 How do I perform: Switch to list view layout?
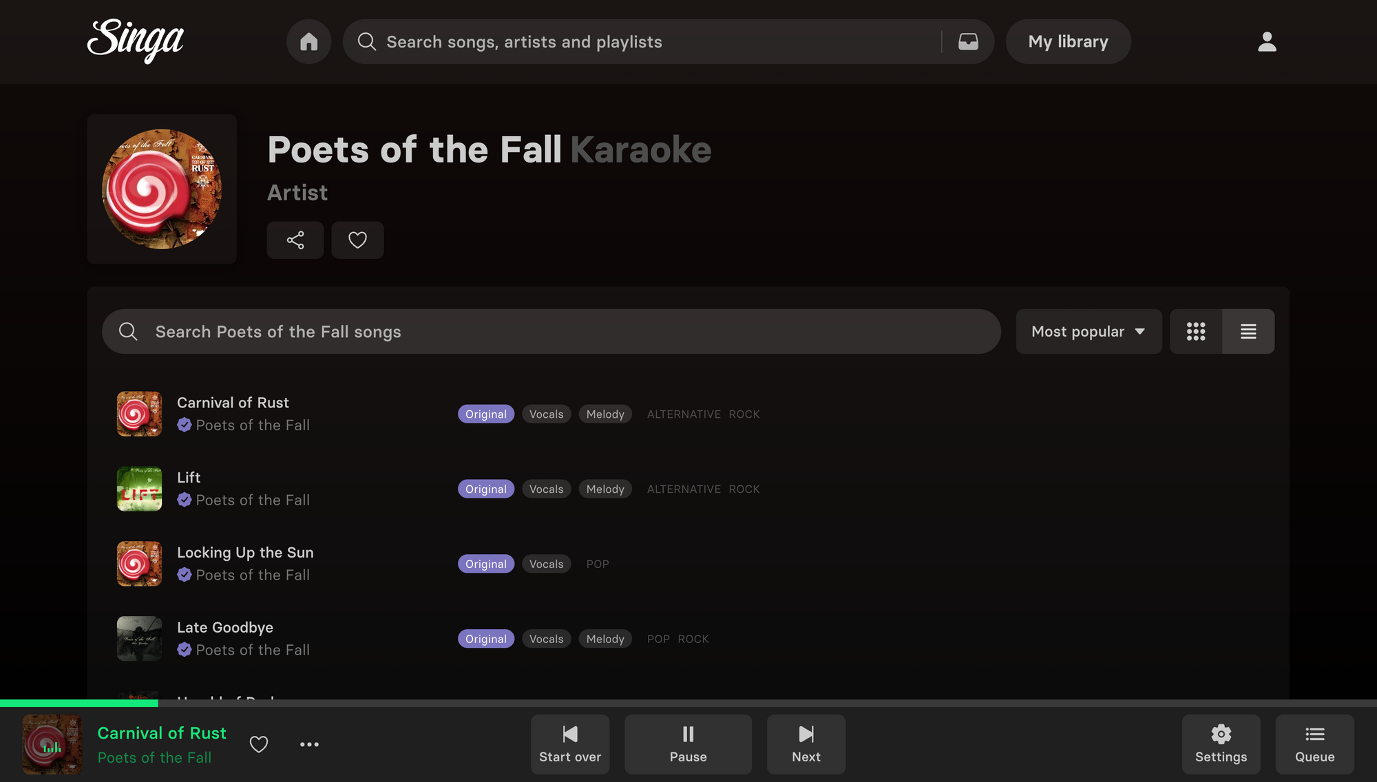[x=1248, y=331]
